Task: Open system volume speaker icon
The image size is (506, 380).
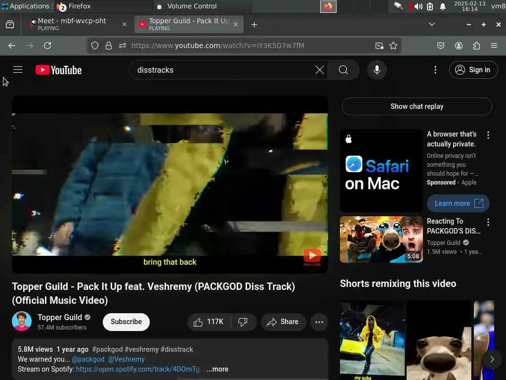Action: coord(418,6)
